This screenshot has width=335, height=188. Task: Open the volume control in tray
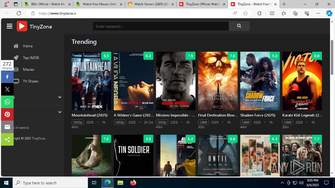pos(301,183)
